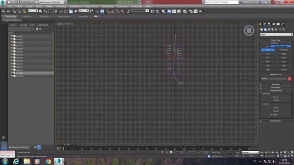The image size is (294, 165).
Task: Activate the Select and Rotate tool
Action: coord(66,11)
